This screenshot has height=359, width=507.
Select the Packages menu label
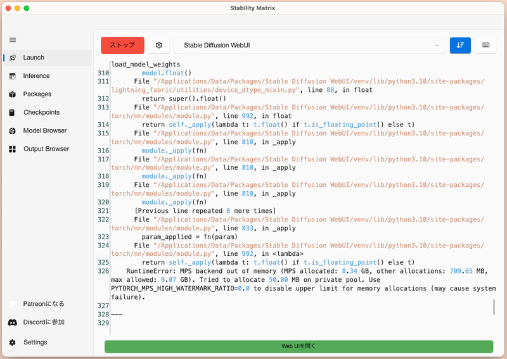(x=37, y=94)
